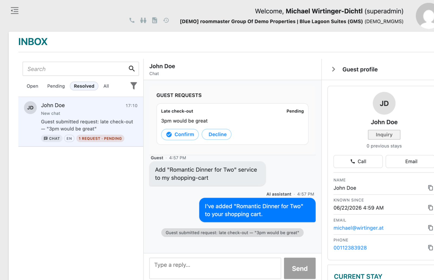This screenshot has height=280, width=434.
Task: Click the GUEST REQUESTS heading
Action: (x=179, y=95)
